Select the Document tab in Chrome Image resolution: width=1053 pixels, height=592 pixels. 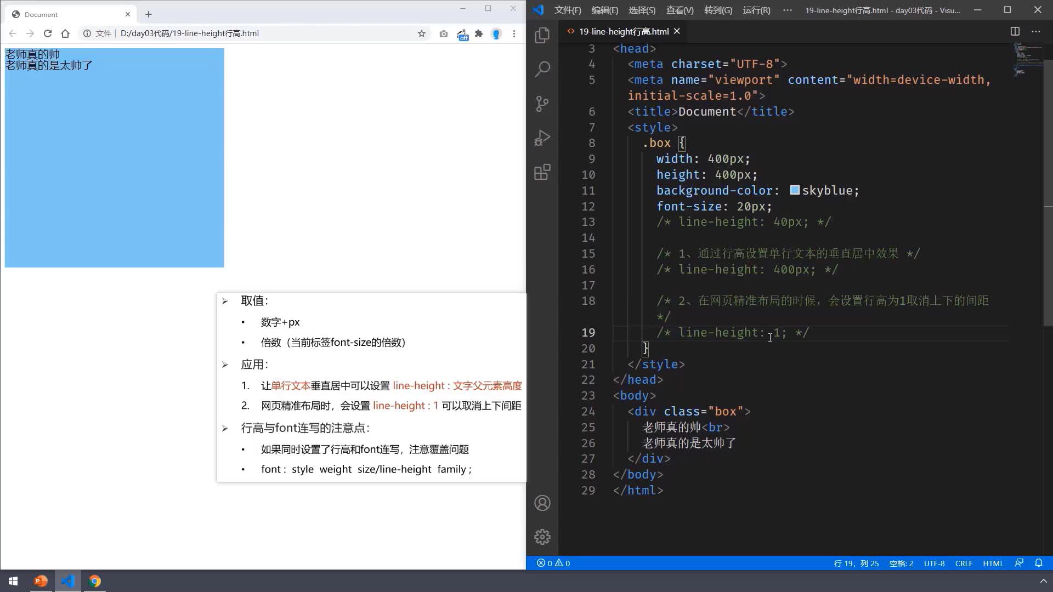pos(71,14)
